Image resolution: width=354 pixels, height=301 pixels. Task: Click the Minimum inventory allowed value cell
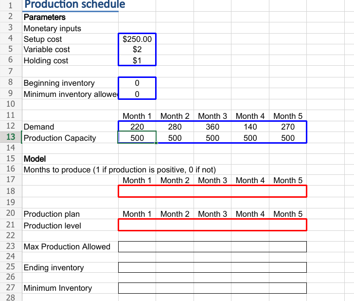point(137,94)
